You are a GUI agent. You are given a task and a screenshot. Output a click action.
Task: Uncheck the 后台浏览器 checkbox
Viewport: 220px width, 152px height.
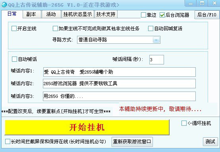click(x=162, y=15)
